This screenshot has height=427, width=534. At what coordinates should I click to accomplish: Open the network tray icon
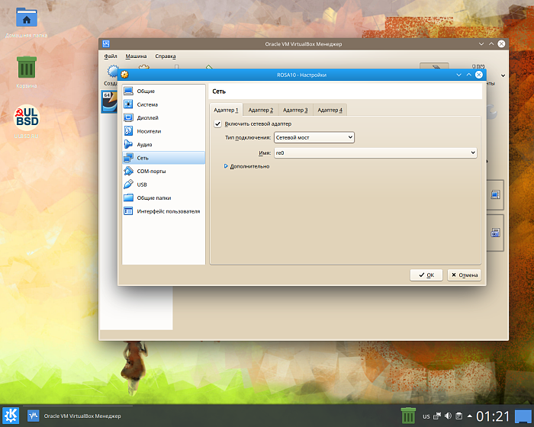pyautogui.click(x=437, y=416)
